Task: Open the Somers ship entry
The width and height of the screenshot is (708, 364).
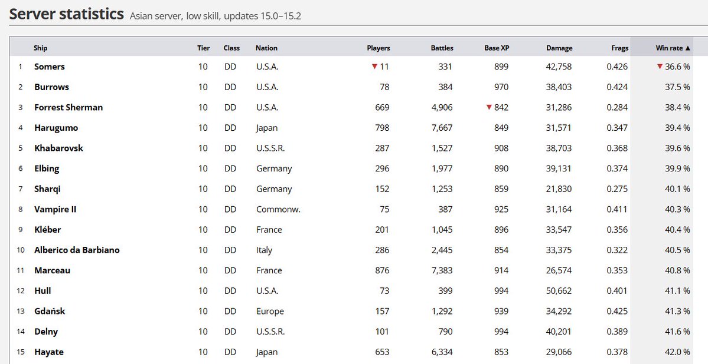Action: [49, 67]
